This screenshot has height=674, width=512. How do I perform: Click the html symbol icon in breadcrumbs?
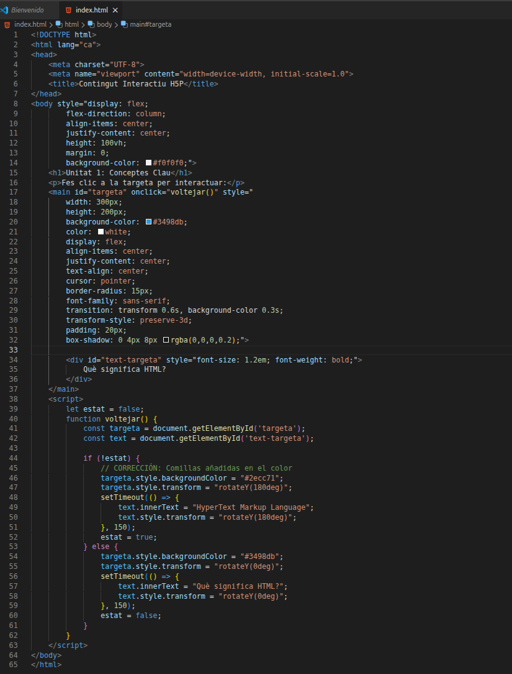[59, 24]
